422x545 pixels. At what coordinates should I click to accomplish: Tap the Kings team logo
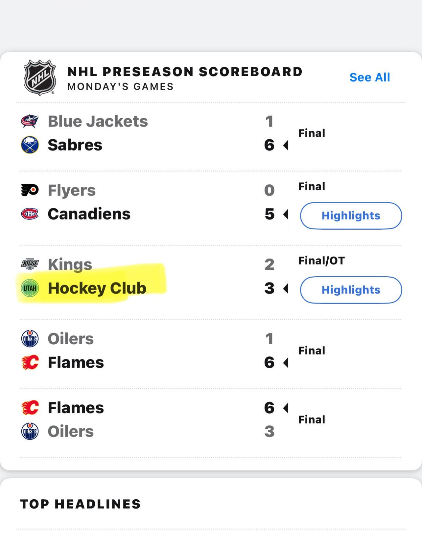point(30,264)
